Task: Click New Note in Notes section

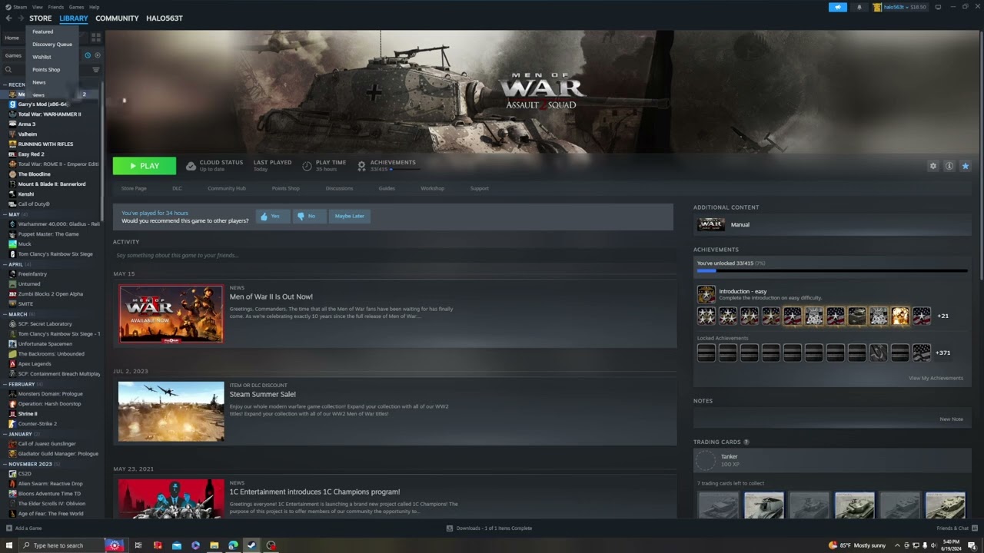Action: point(951,419)
